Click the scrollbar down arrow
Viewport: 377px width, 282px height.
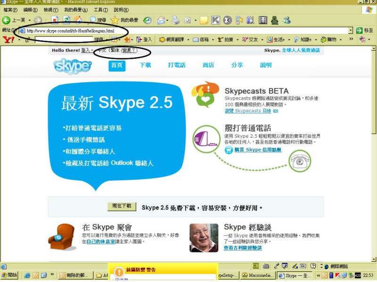[x=373, y=259]
